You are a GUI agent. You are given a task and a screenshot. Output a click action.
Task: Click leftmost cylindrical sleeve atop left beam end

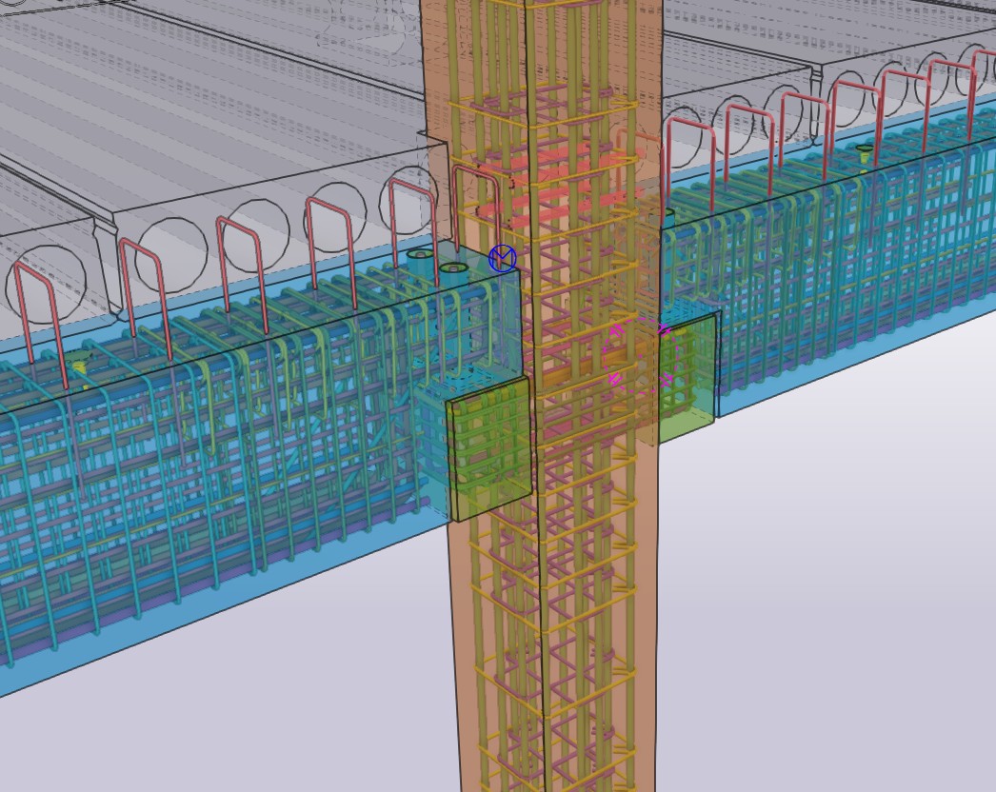coord(421,257)
